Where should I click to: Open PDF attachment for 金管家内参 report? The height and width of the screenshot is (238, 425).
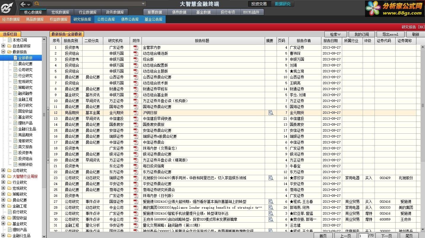pos(136,47)
